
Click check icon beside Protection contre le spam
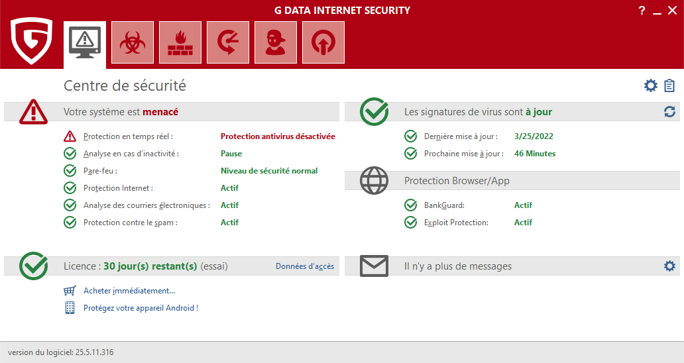(70, 223)
